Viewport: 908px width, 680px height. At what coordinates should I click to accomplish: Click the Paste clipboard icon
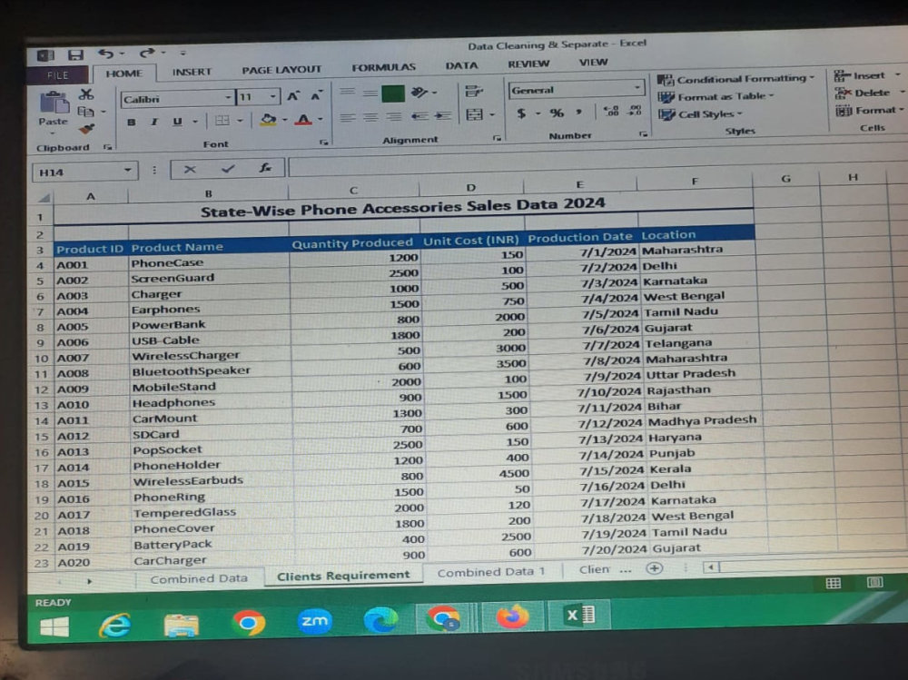click(x=54, y=103)
